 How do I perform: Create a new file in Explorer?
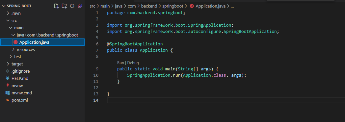[57, 6]
